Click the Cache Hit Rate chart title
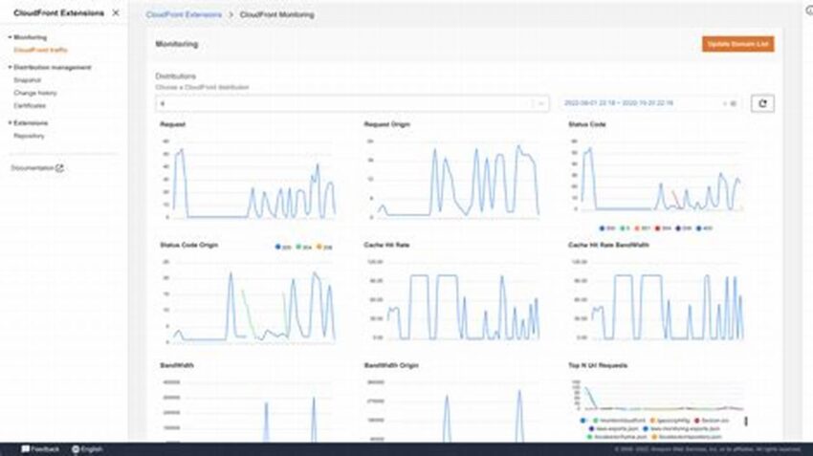 [x=386, y=245]
